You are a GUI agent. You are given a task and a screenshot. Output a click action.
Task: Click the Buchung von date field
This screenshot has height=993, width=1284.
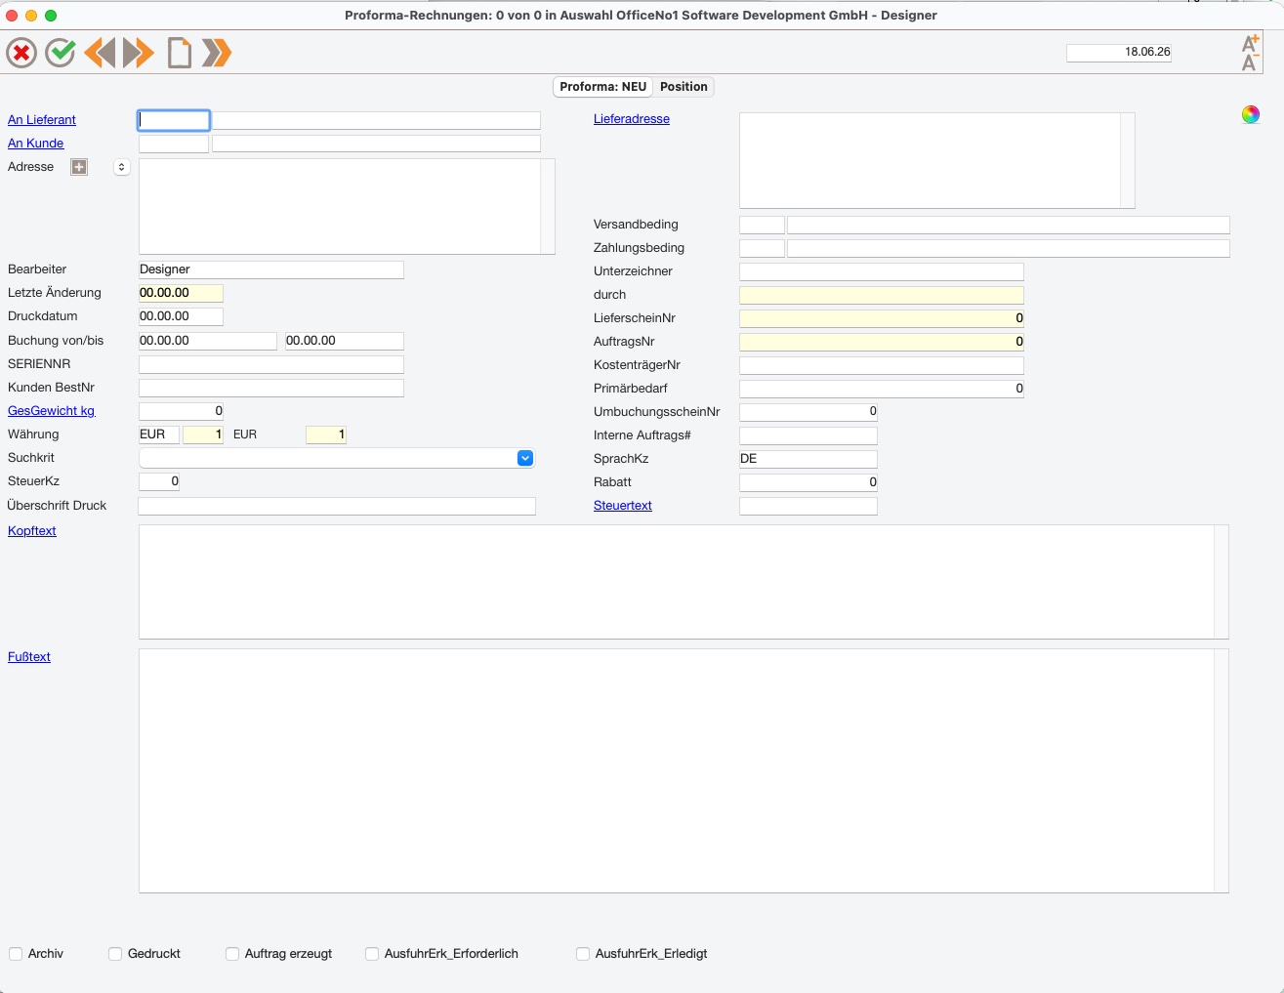coord(208,341)
